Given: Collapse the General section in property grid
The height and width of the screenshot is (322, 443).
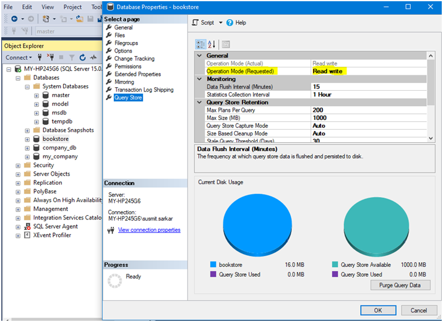Looking at the screenshot, I should 199,56.
